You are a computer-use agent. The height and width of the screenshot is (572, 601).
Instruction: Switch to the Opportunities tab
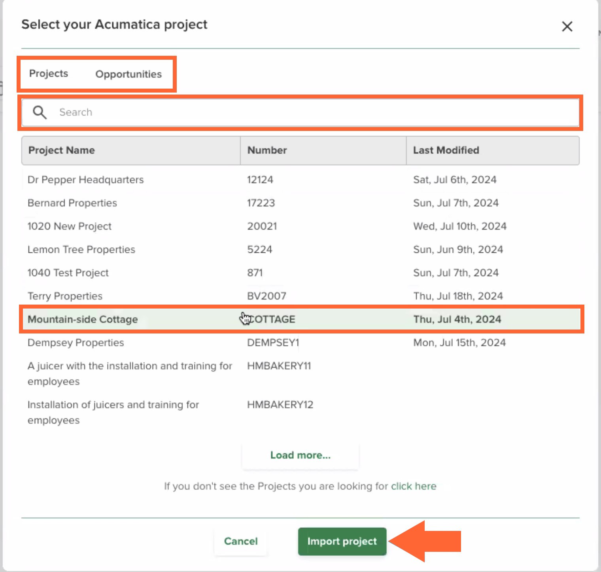point(129,74)
